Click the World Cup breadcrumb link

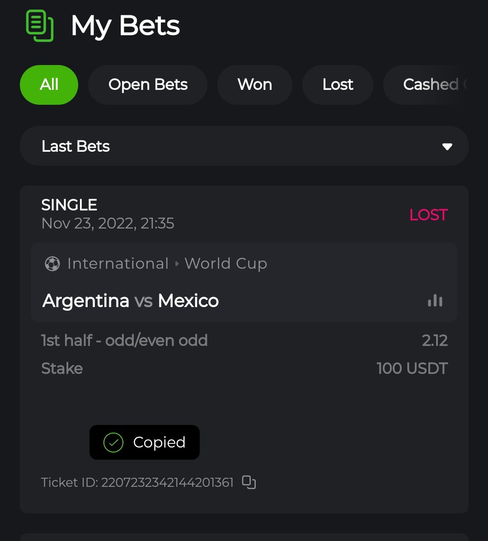[x=225, y=264]
